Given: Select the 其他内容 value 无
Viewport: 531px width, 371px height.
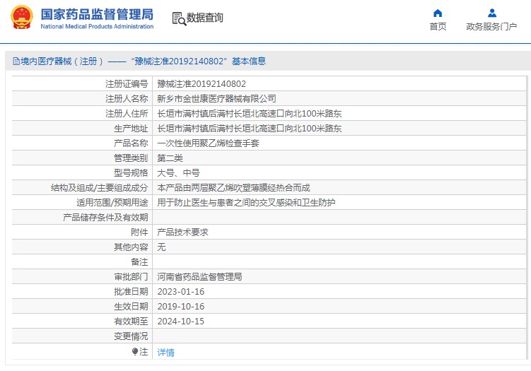Looking at the screenshot, I should tap(161, 247).
